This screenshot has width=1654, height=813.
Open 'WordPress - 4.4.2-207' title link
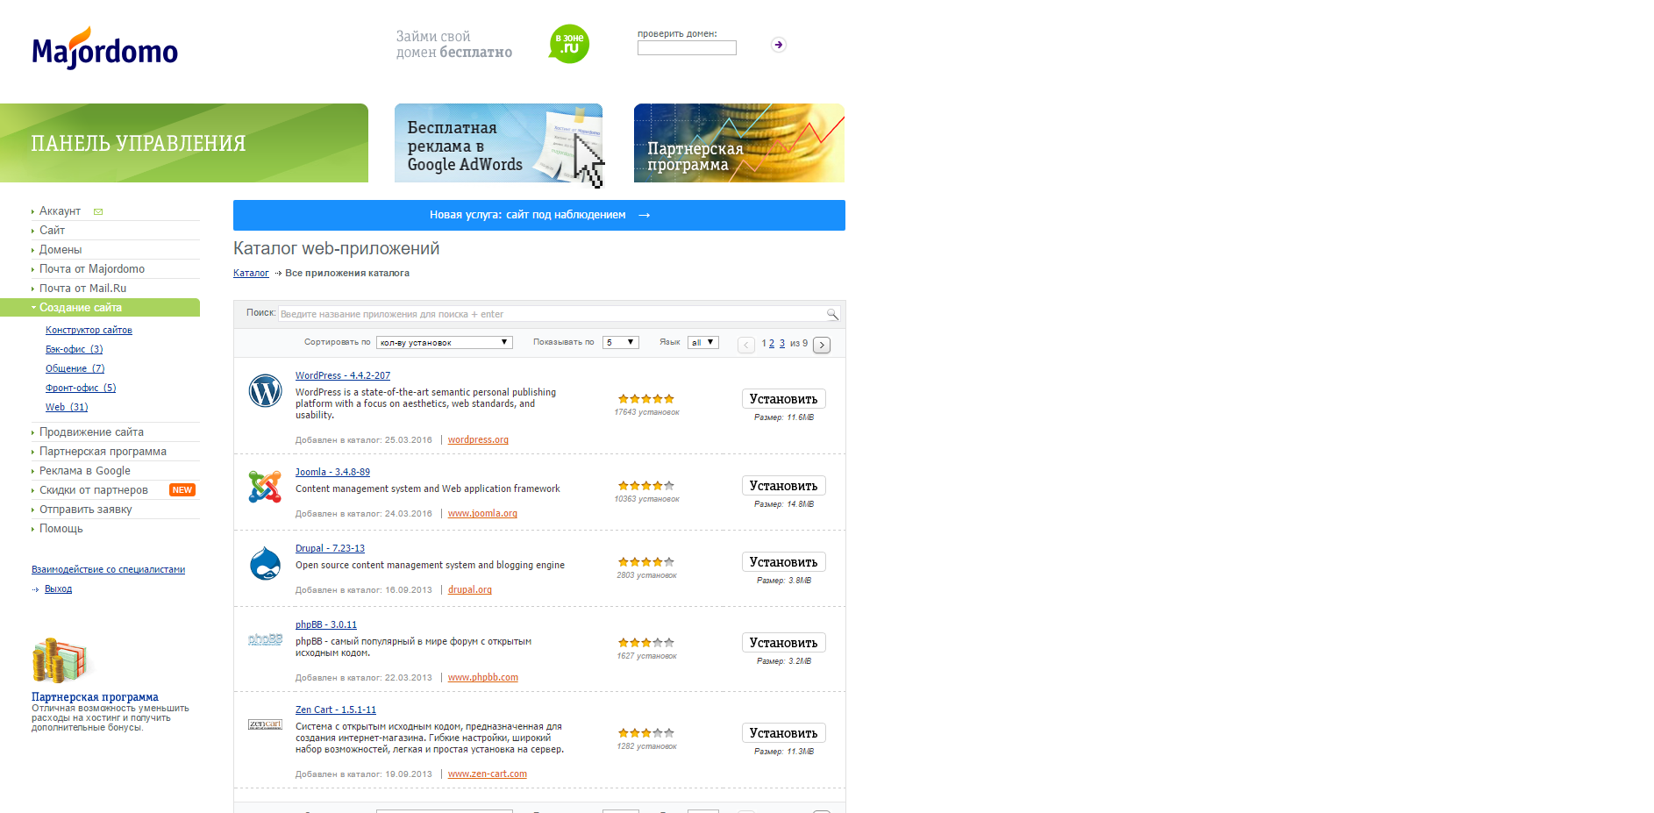click(x=343, y=376)
